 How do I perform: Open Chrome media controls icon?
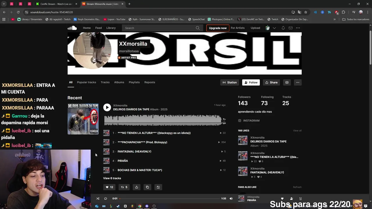pos(354,12)
